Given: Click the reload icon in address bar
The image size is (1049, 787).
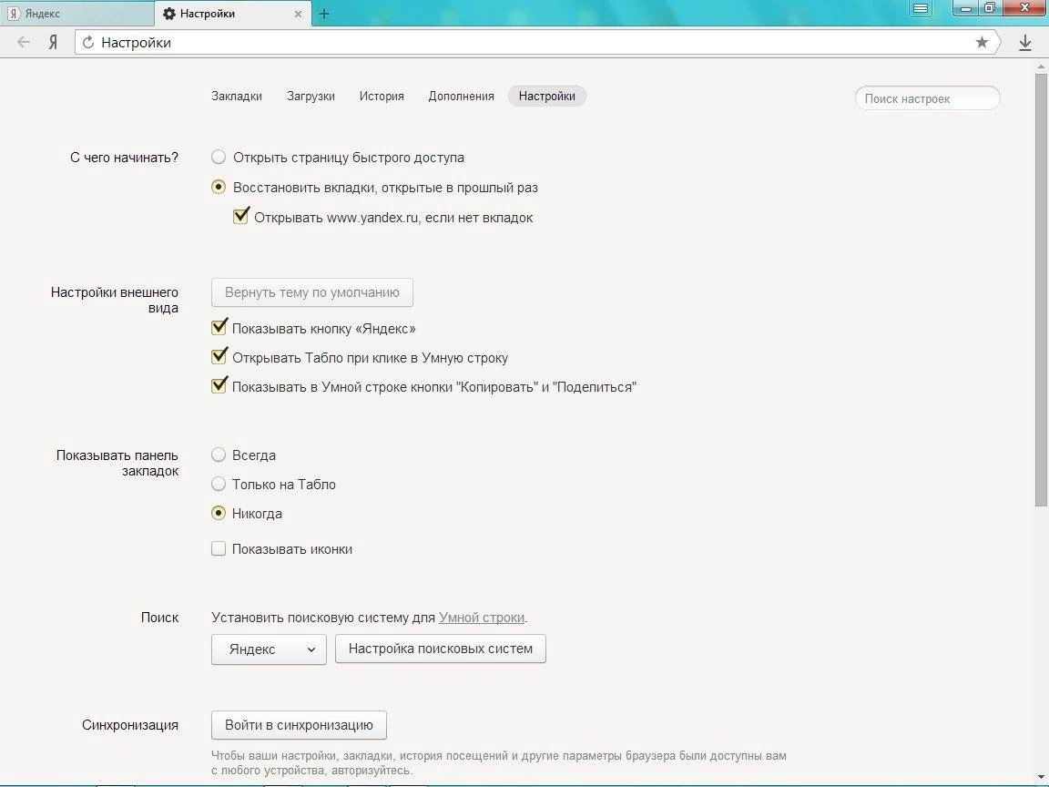Looking at the screenshot, I should (x=87, y=43).
